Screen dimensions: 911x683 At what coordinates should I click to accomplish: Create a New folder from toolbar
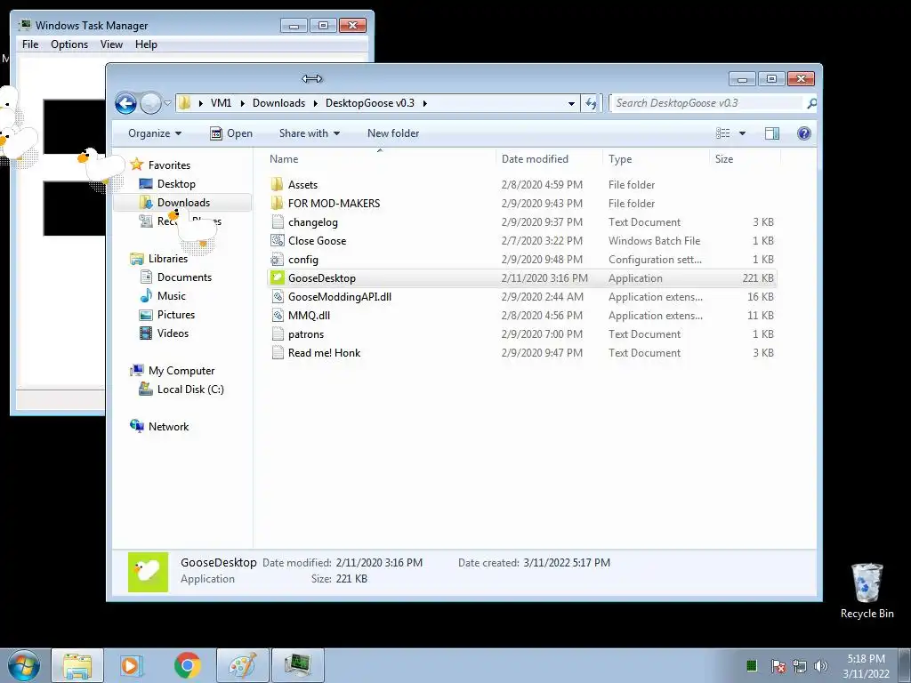[392, 133]
